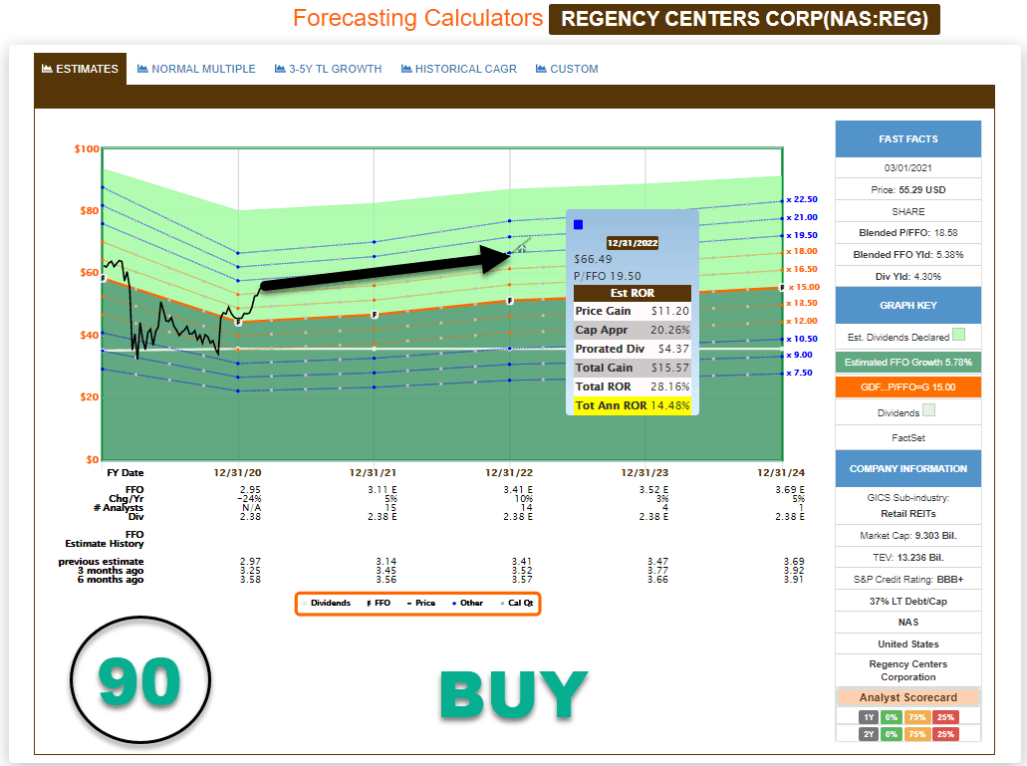The width and height of the screenshot is (1027, 766).
Task: Select the x 22.50 multiple label
Action: click(x=802, y=199)
